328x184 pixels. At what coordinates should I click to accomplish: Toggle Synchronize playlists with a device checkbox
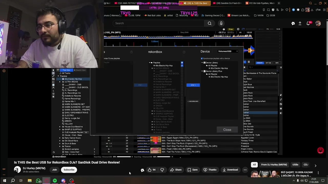(202, 59)
